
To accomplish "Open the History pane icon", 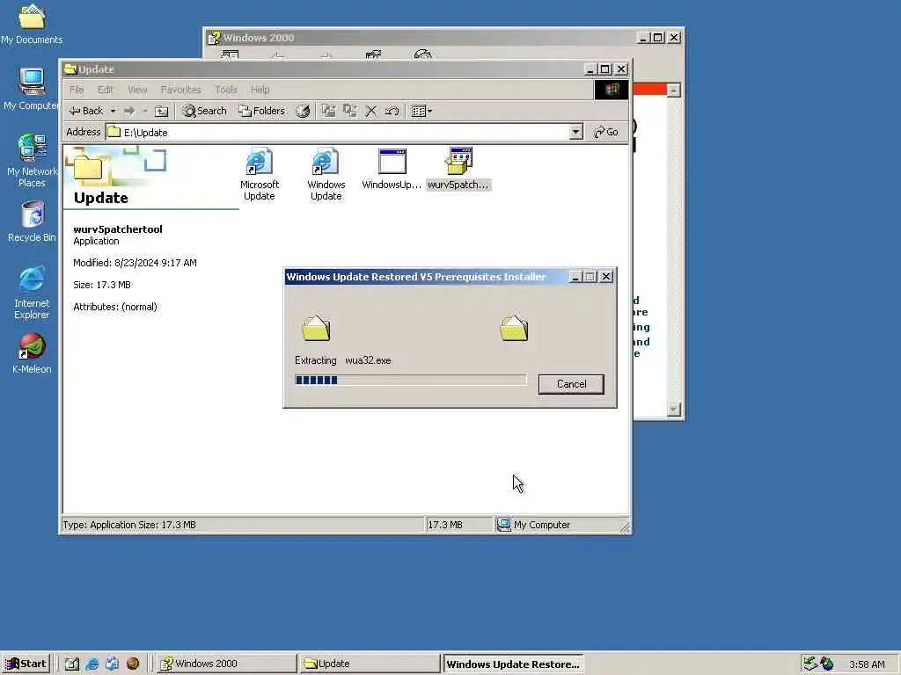I will 303,111.
